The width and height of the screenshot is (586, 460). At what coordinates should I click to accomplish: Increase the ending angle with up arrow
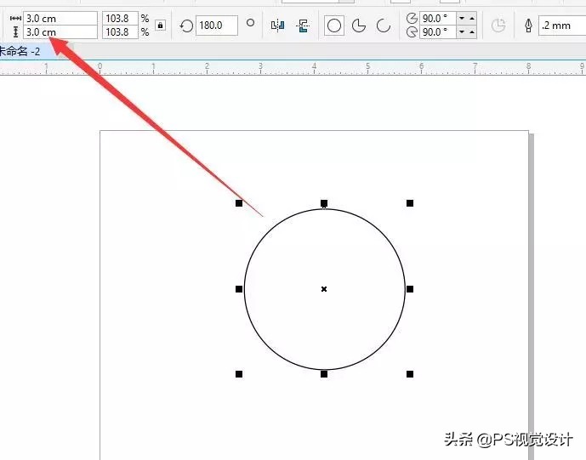[472, 32]
